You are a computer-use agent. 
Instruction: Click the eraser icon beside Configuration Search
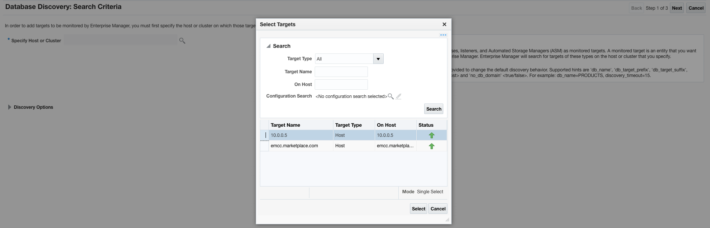[x=398, y=96]
